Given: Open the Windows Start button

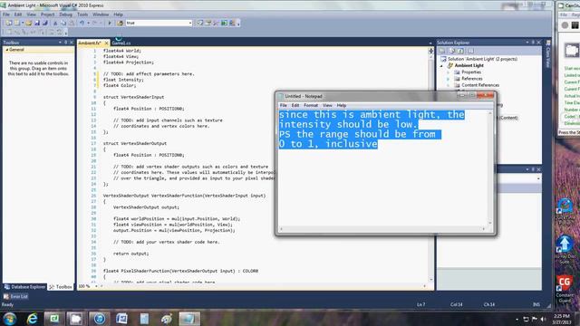Looking at the screenshot, I should [10, 319].
